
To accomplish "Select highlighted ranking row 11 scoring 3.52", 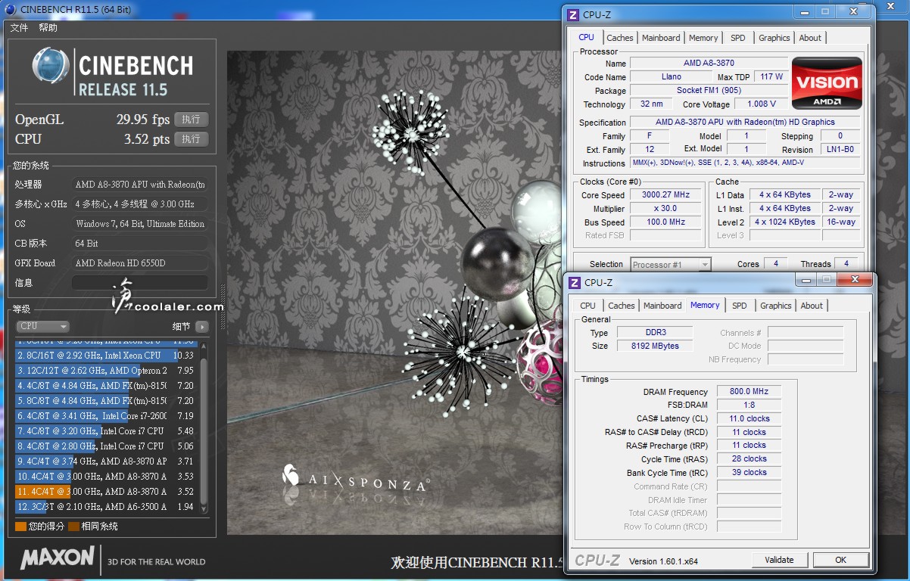I will 105,492.
